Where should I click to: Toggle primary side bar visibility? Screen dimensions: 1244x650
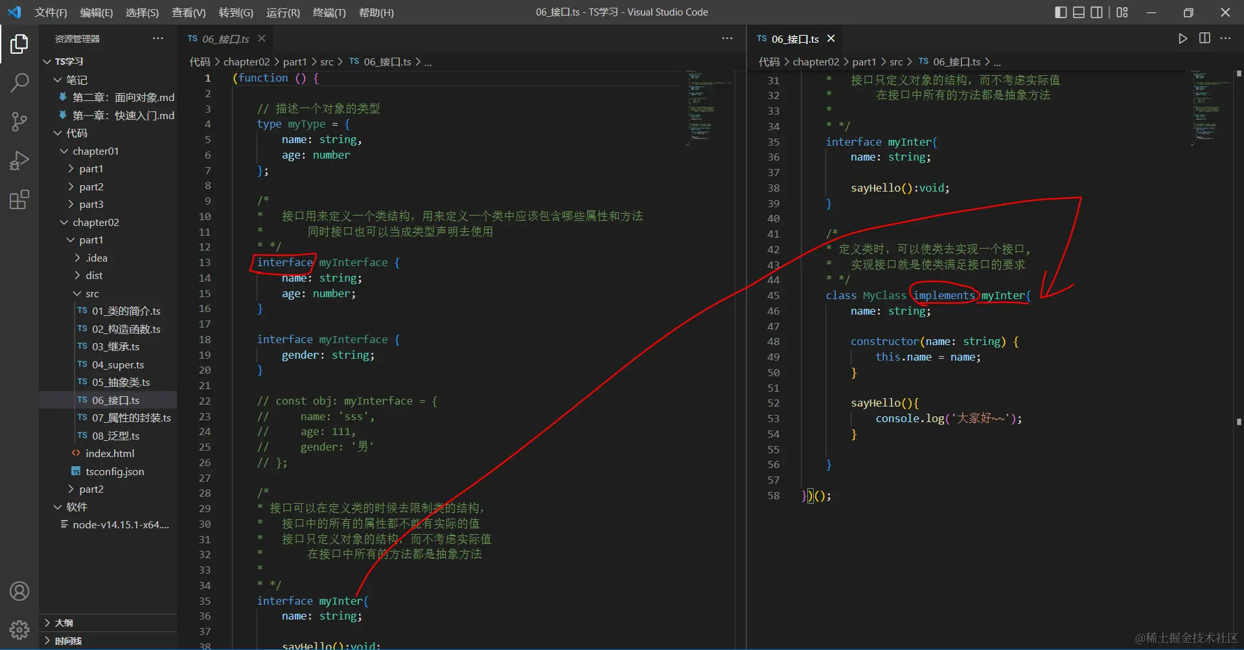click(x=1061, y=12)
